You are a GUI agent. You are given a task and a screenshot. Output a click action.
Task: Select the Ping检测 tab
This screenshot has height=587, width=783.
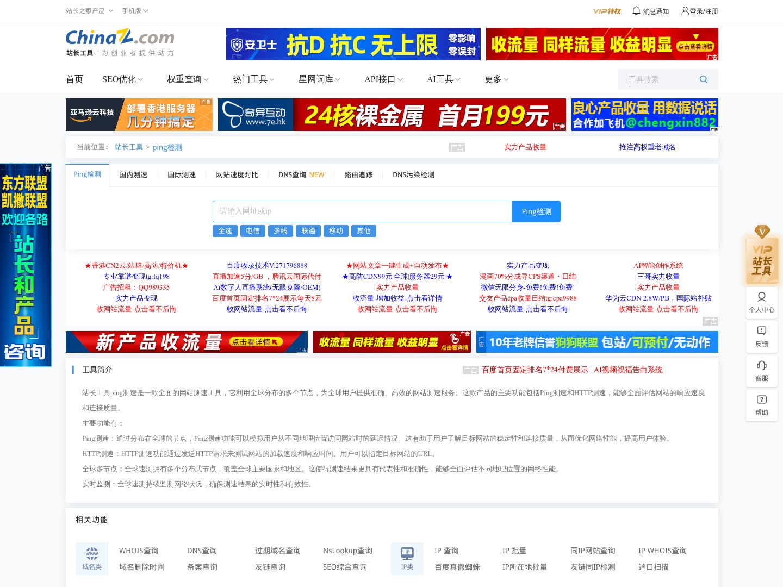coord(88,174)
